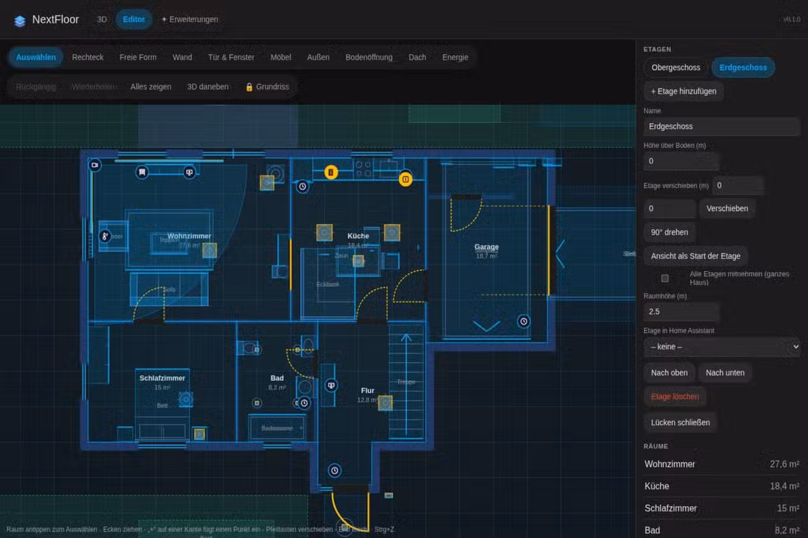Click the yellow round icon on the Küche counter
Image resolution: width=808 pixels, height=538 pixels.
click(331, 172)
